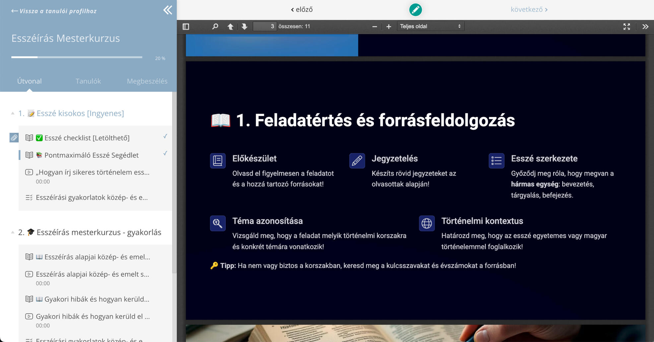Go back via Vissza a tanulói profilhoz
The image size is (654, 342).
(54, 11)
